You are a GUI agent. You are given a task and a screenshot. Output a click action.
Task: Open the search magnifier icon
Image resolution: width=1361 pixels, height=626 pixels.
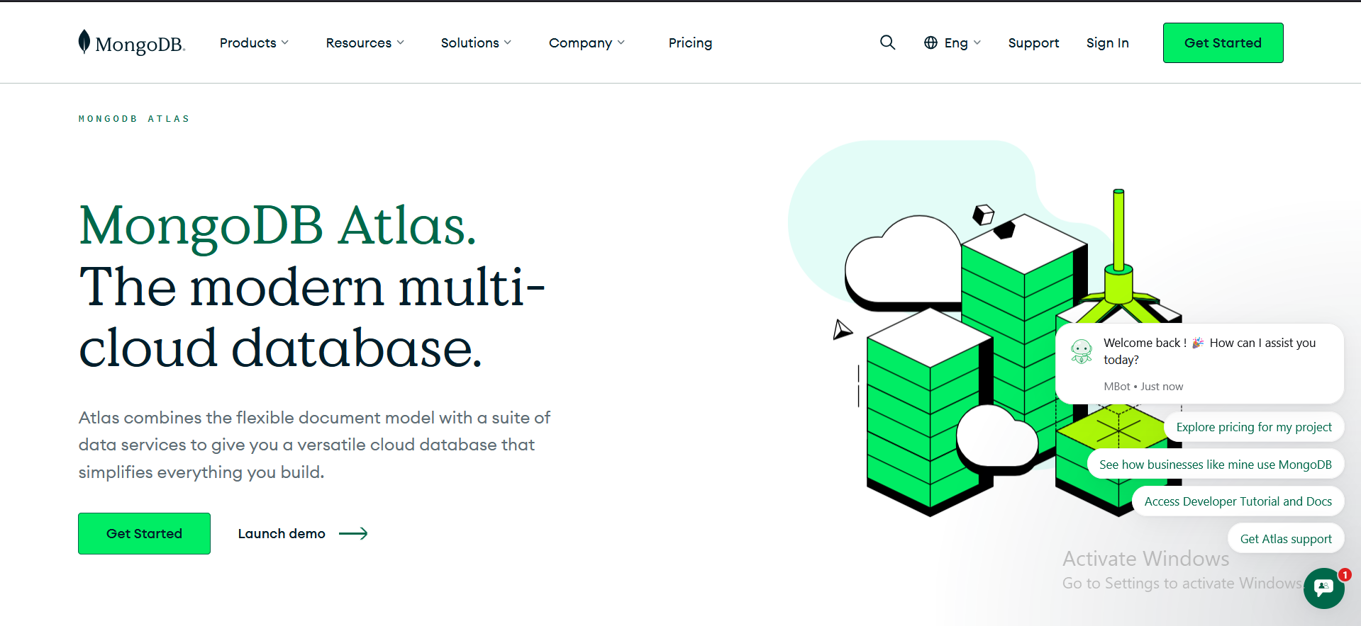tap(887, 42)
